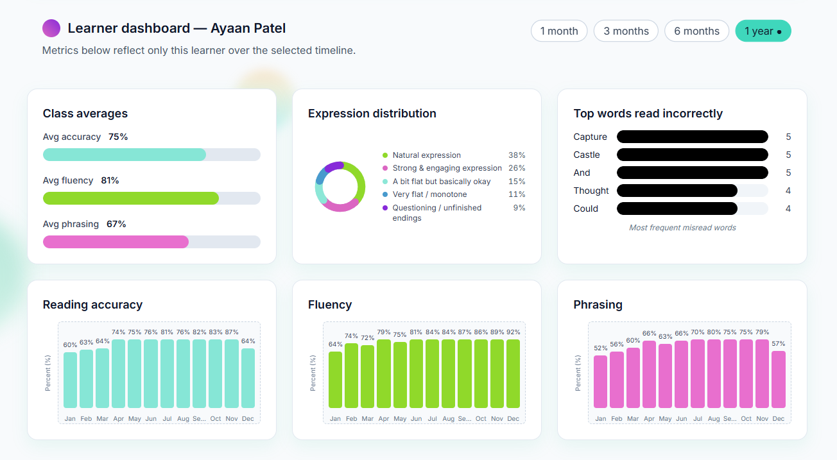Click the teal indicator dot on 1 year button
The image size is (837, 460).
point(779,30)
